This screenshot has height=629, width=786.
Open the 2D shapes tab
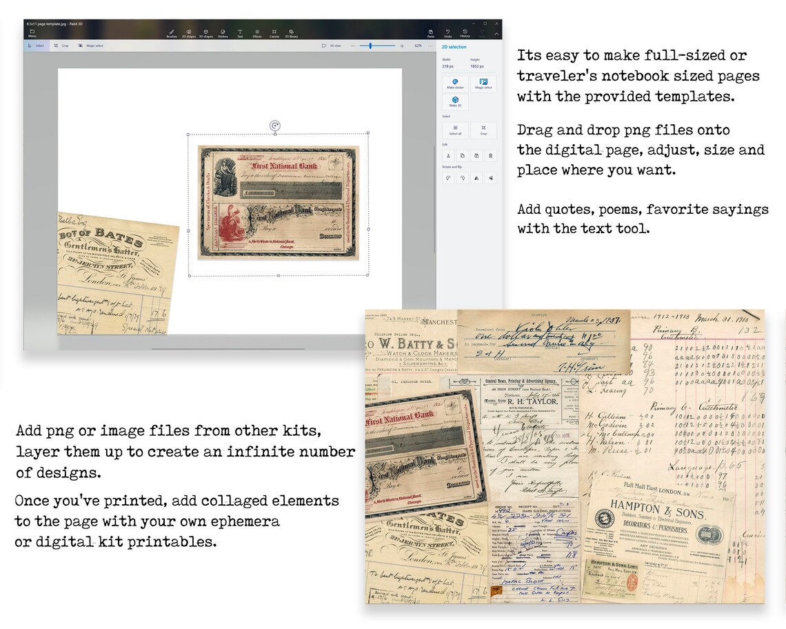pos(188,34)
